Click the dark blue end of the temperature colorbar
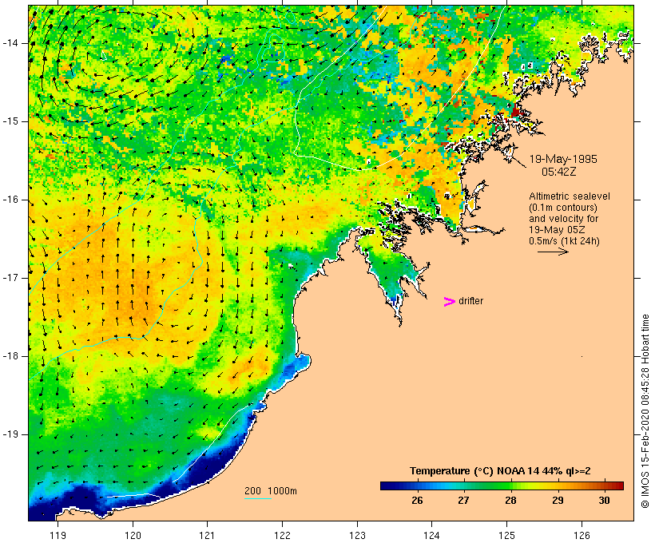The height and width of the screenshot is (543, 655). point(387,486)
